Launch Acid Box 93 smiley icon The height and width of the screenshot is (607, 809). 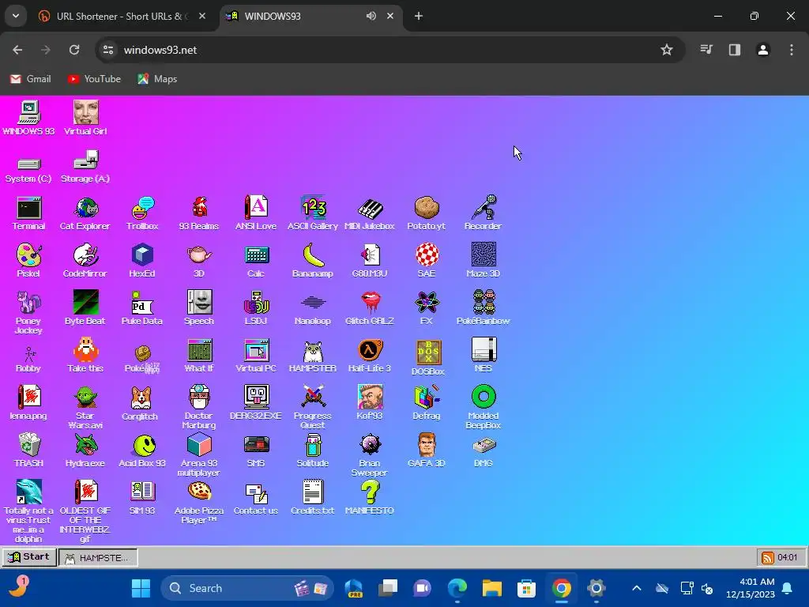[x=142, y=450]
